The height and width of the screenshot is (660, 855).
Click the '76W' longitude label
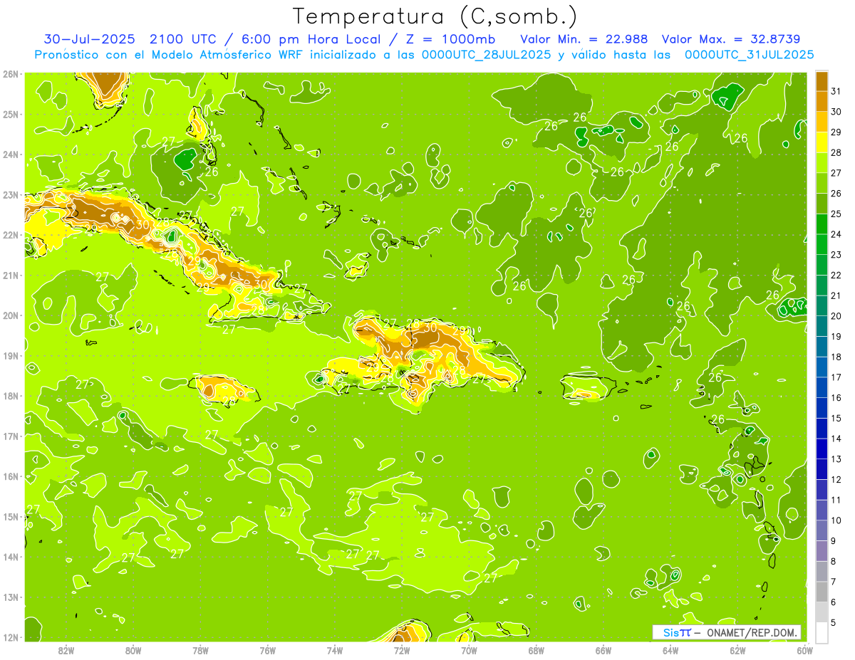267,650
